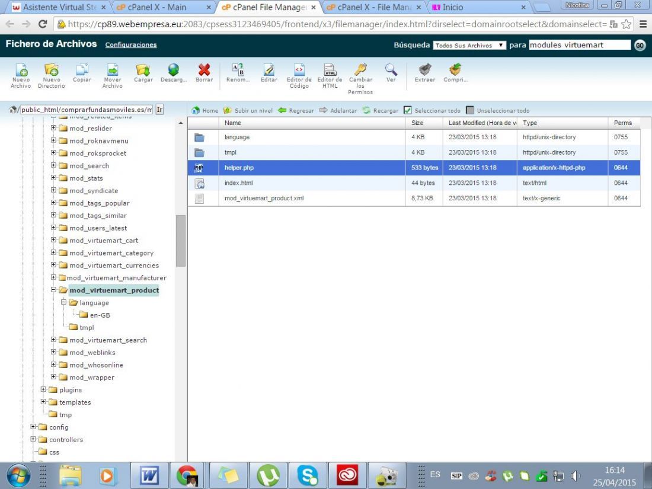Sort files by the Size column header
Viewport: 652px width, 489px height.
424,123
